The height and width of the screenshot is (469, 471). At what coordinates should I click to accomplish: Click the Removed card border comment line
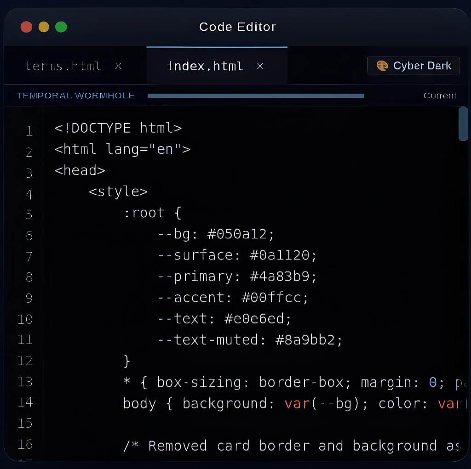tap(292, 446)
